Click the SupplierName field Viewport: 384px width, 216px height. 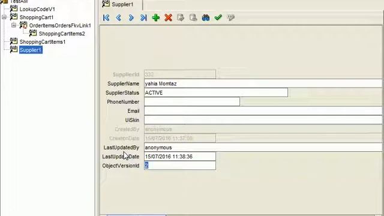(x=263, y=83)
